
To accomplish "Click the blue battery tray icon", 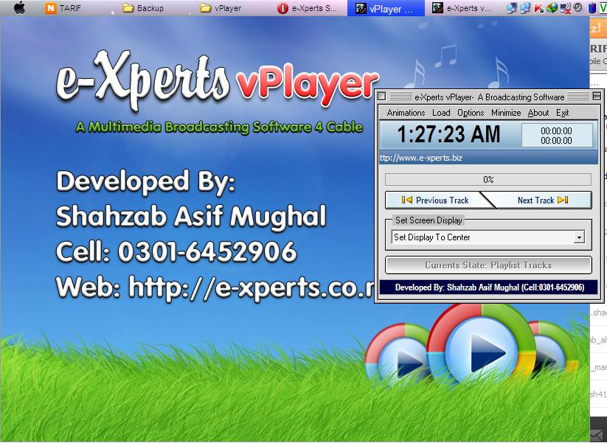I will (x=592, y=8).
